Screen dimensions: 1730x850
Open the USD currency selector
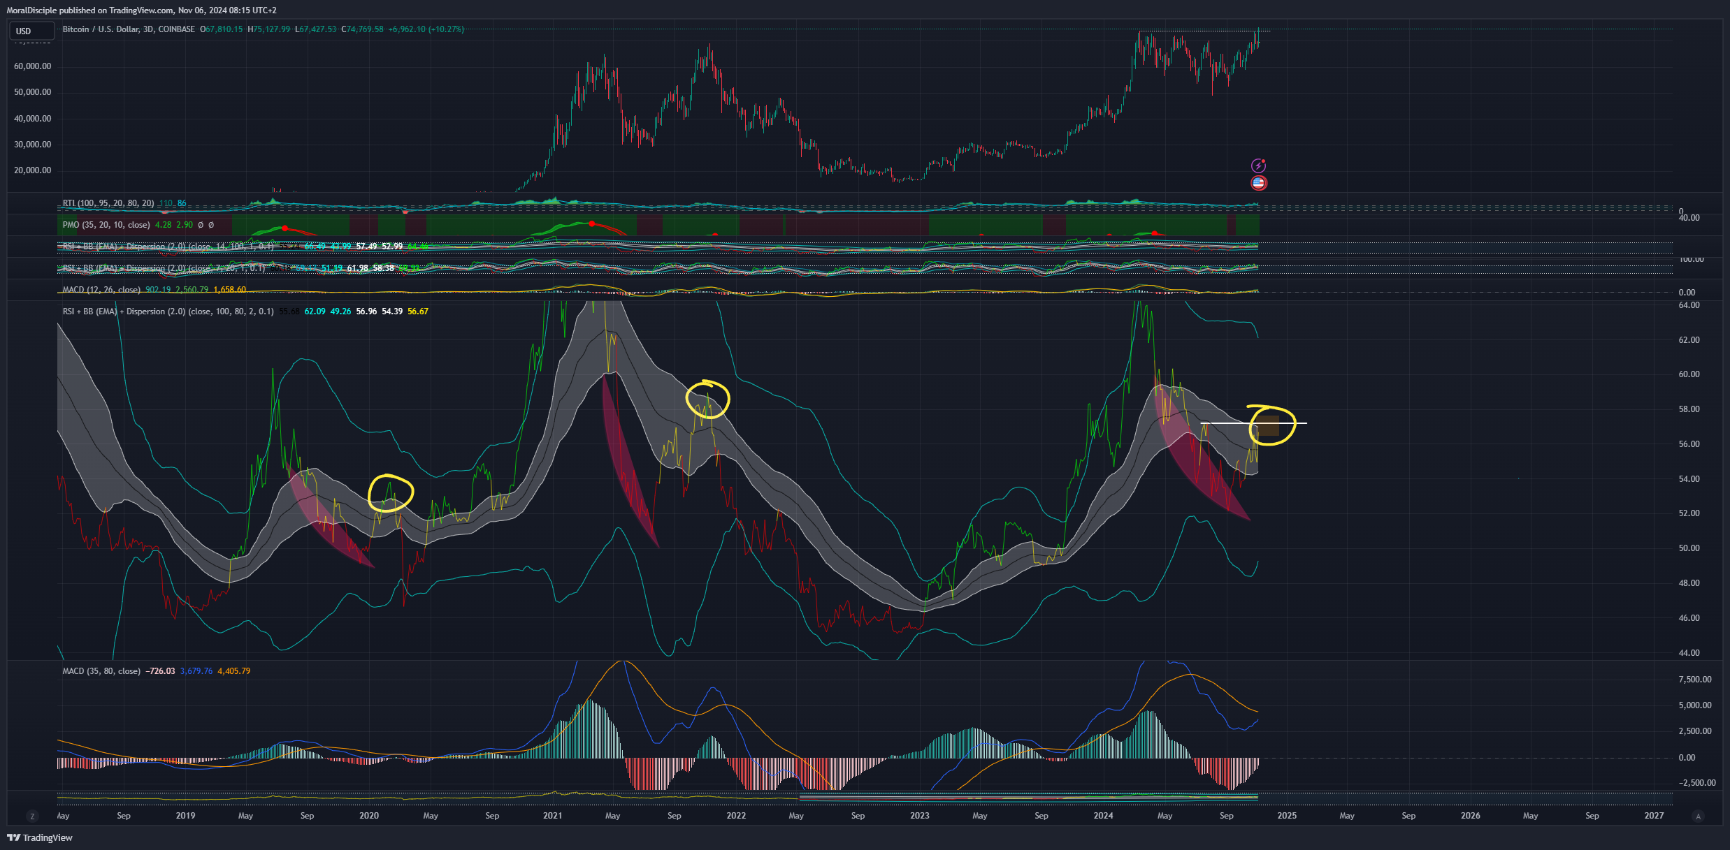click(31, 31)
